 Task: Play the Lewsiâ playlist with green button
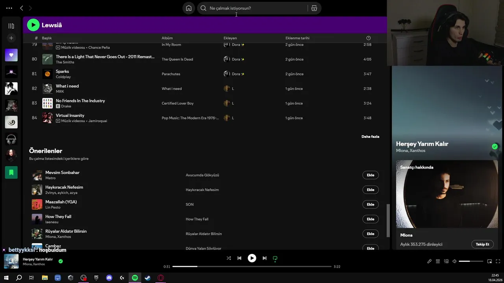[x=33, y=25]
